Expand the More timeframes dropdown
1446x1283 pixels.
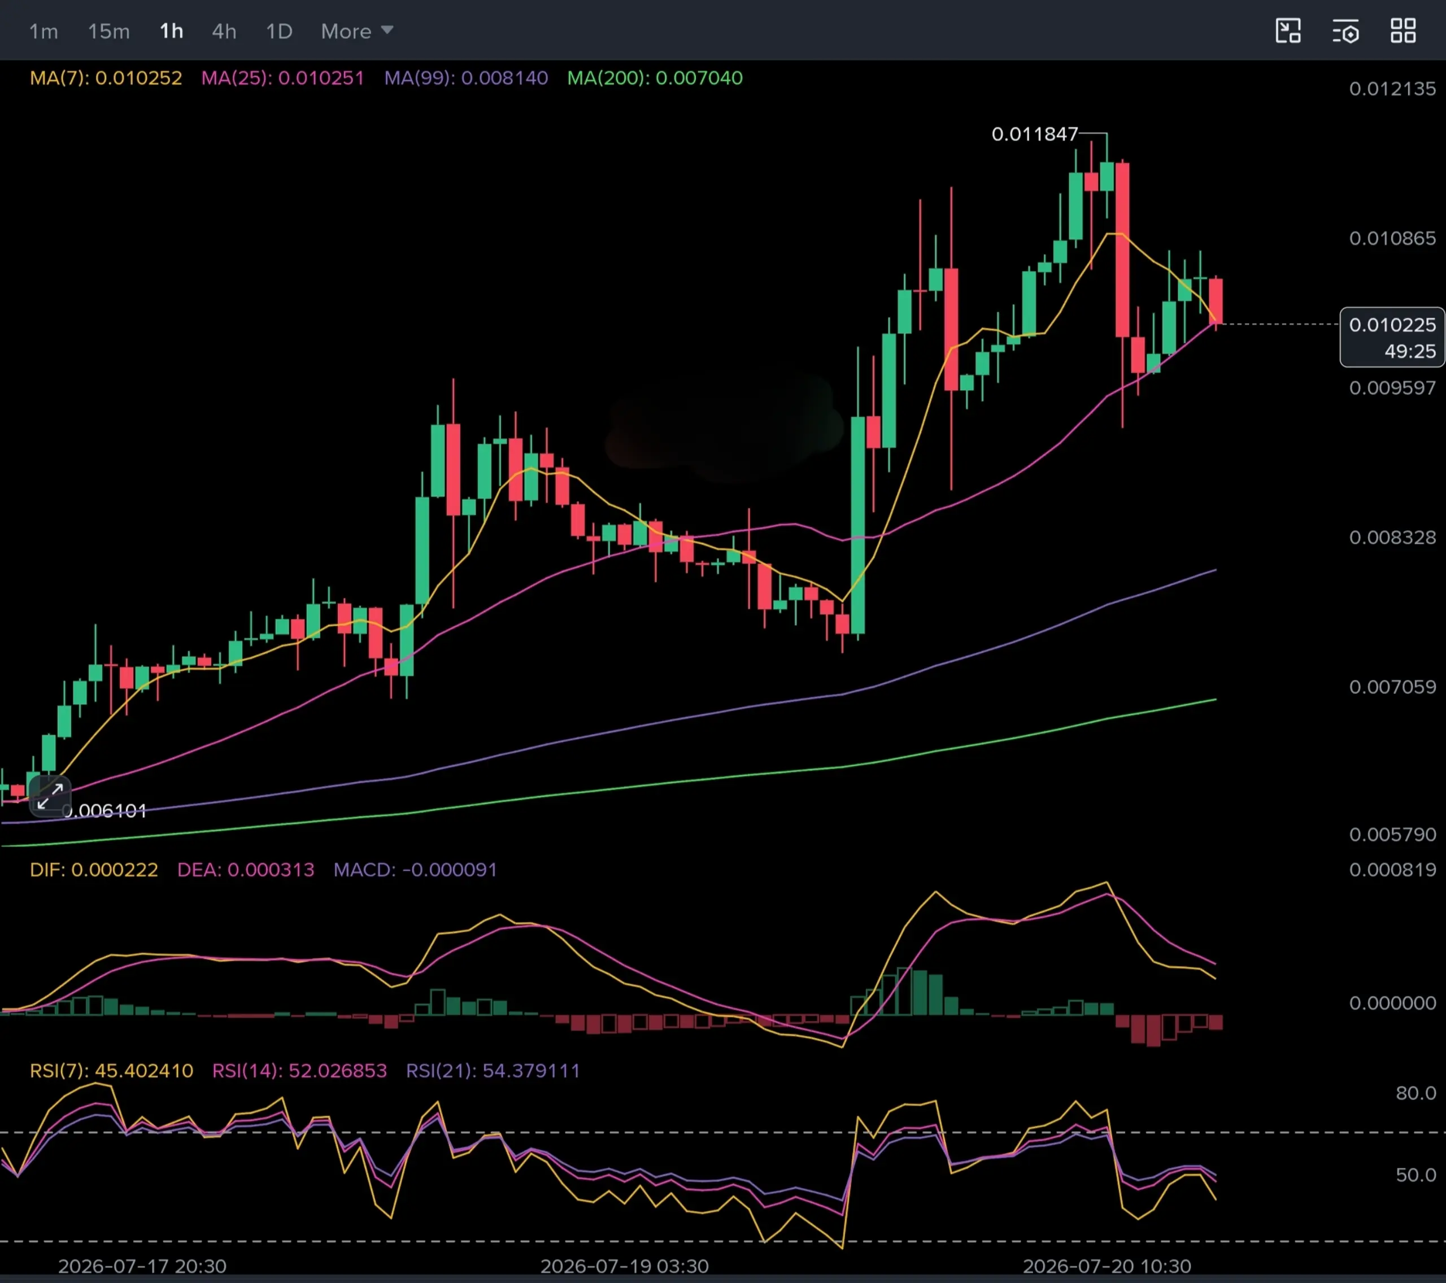356,31
